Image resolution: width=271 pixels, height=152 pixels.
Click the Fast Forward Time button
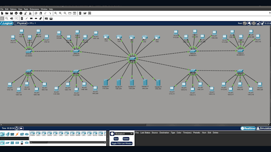(21, 128)
